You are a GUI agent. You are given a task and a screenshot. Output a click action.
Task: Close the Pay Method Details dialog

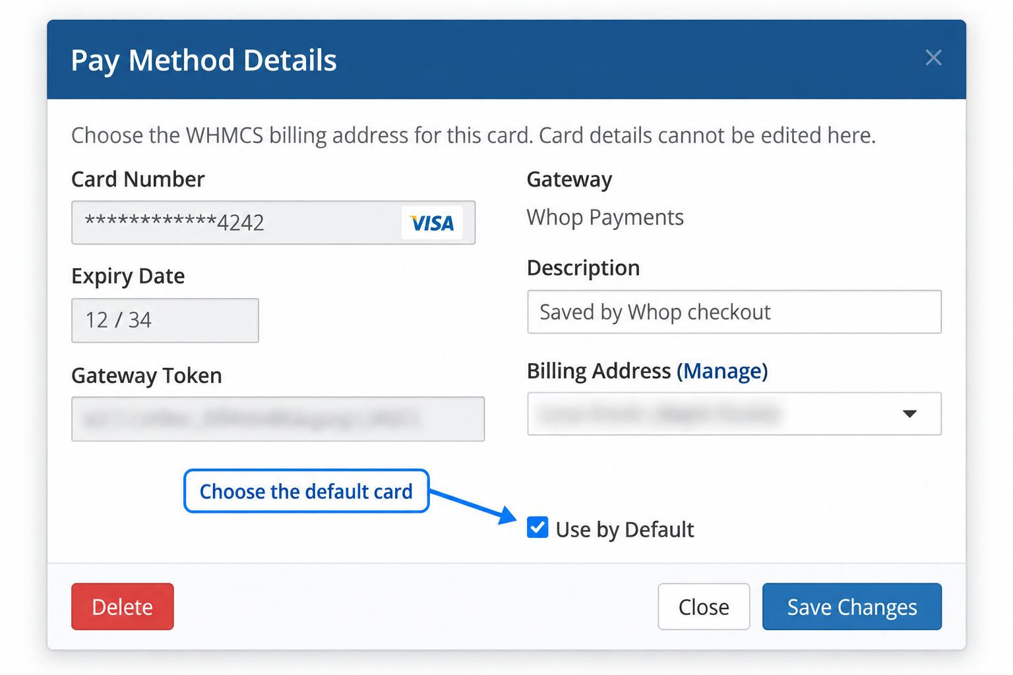[933, 58]
